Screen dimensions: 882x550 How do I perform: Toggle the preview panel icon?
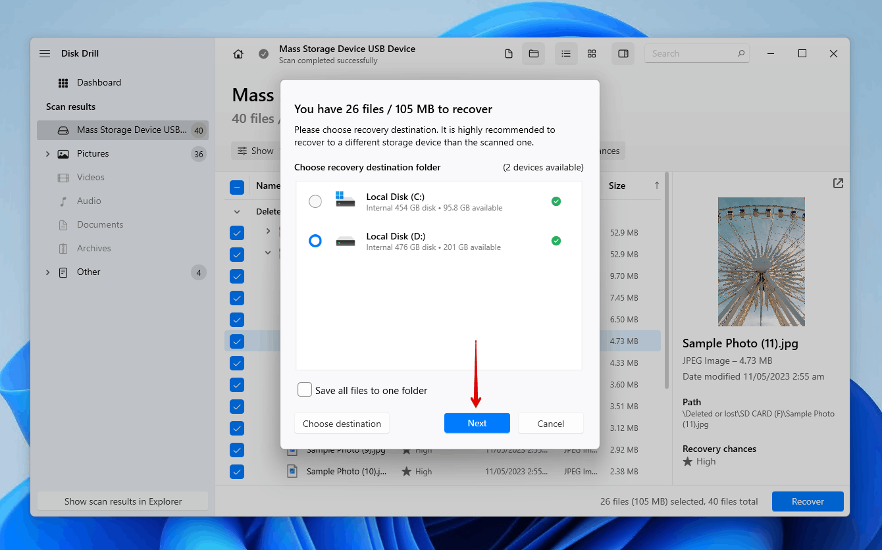pos(623,54)
